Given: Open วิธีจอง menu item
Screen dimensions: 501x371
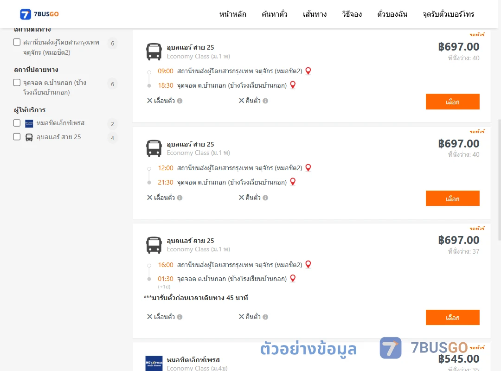Looking at the screenshot, I should pos(352,14).
